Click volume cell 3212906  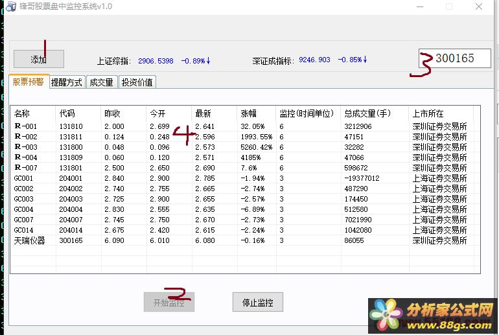coord(358,126)
